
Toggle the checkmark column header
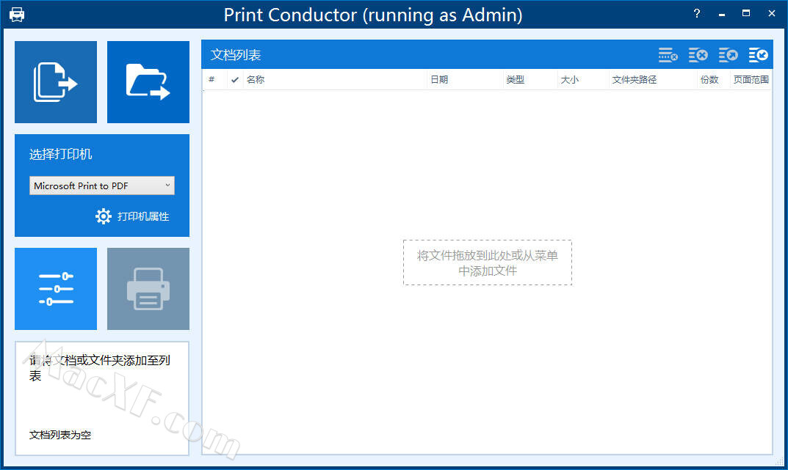click(235, 80)
